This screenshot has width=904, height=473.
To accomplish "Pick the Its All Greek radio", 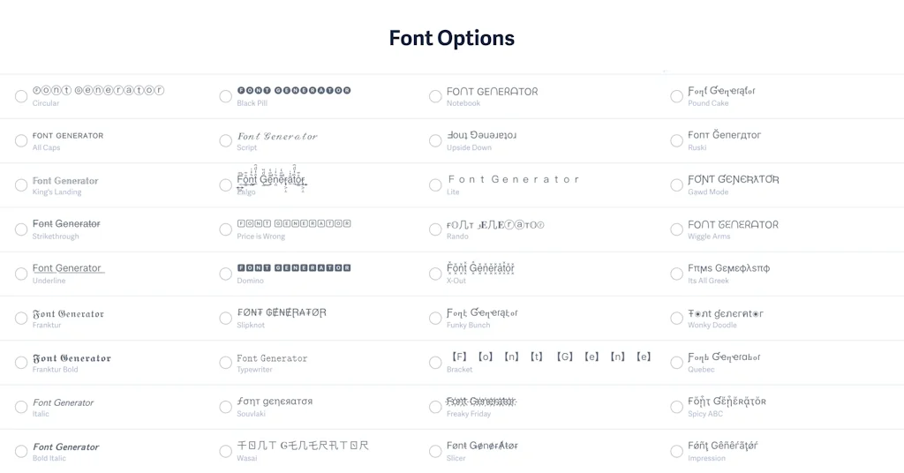I will [677, 274].
